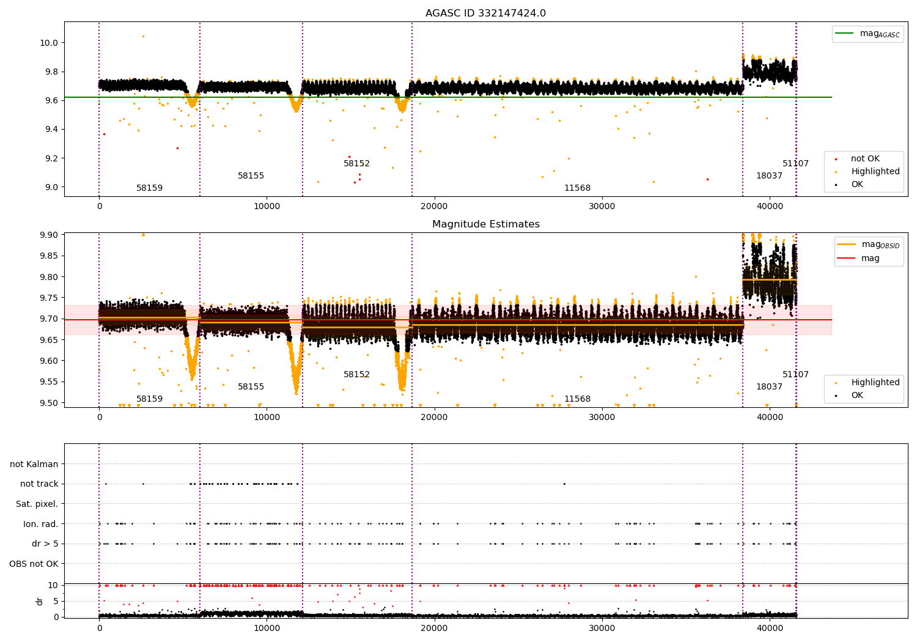Click the 9.6 y-axis tick in top panel
This screenshot has height=642, width=917.
[51, 100]
